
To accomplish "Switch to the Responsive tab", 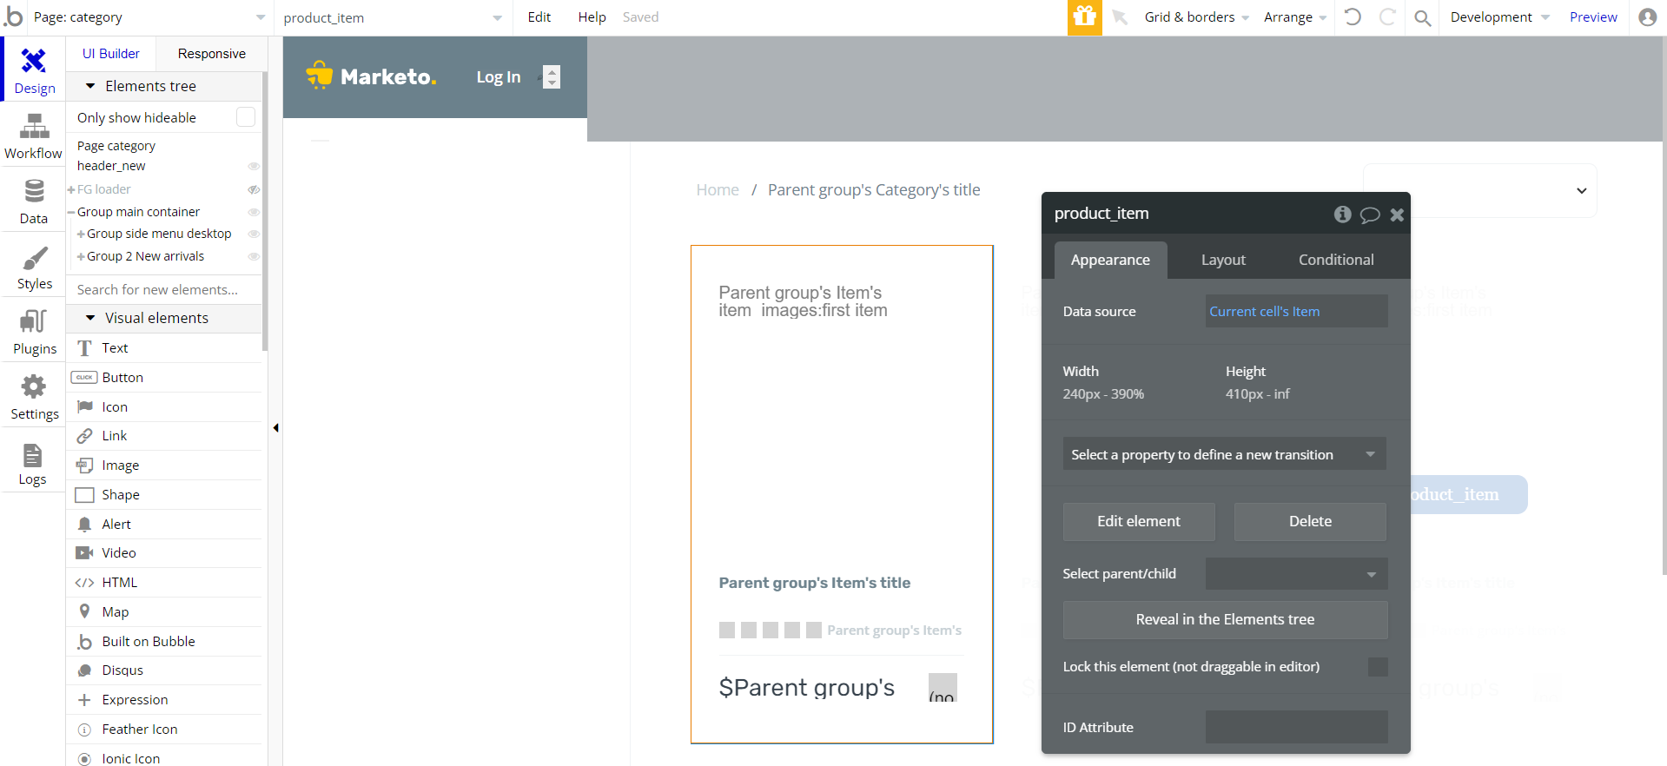I will [211, 54].
